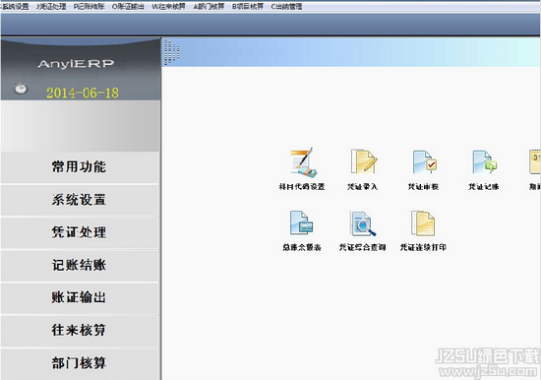
Task: Select 记账结账 in the left sidebar
Action: point(80,265)
